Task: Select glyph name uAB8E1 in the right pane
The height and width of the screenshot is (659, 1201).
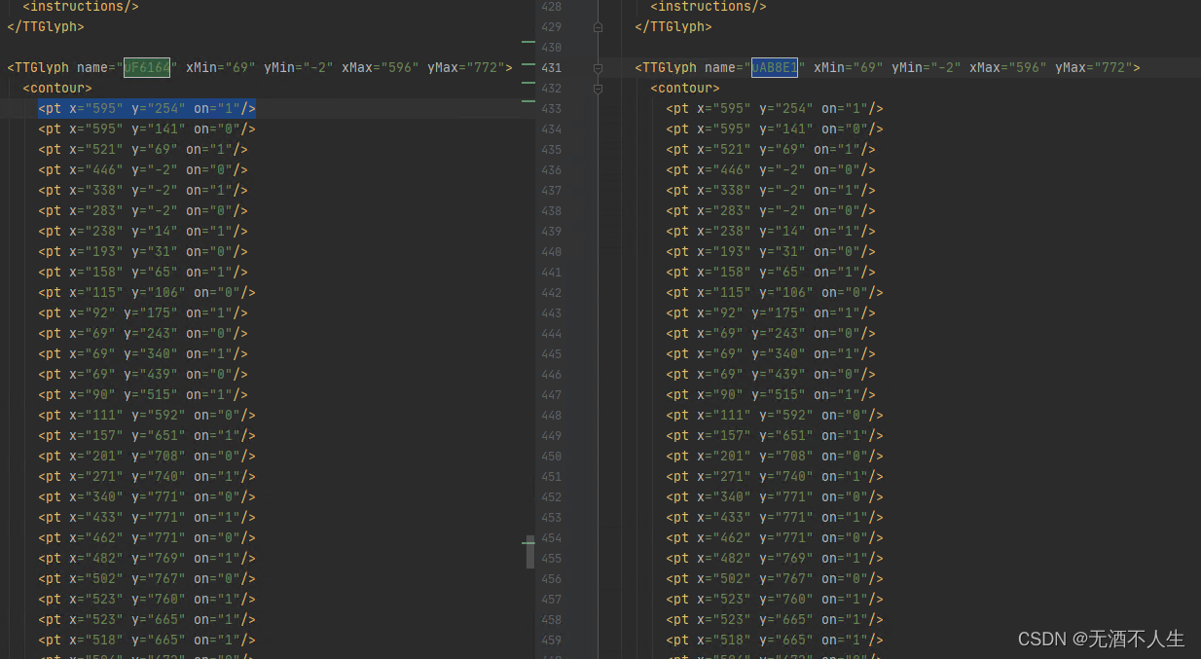Action: (x=775, y=67)
